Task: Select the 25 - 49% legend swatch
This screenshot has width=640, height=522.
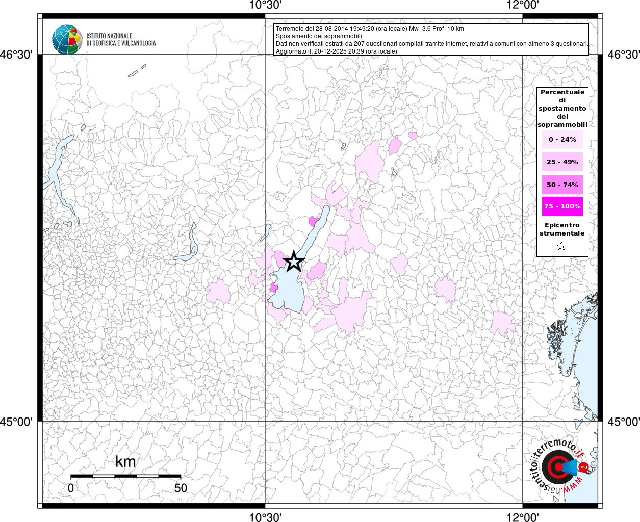Action: click(x=562, y=162)
